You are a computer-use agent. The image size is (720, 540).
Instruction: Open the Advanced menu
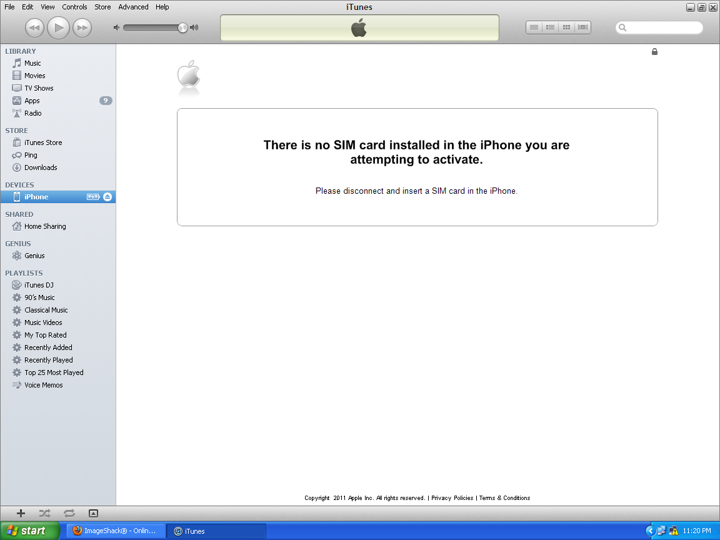click(133, 7)
